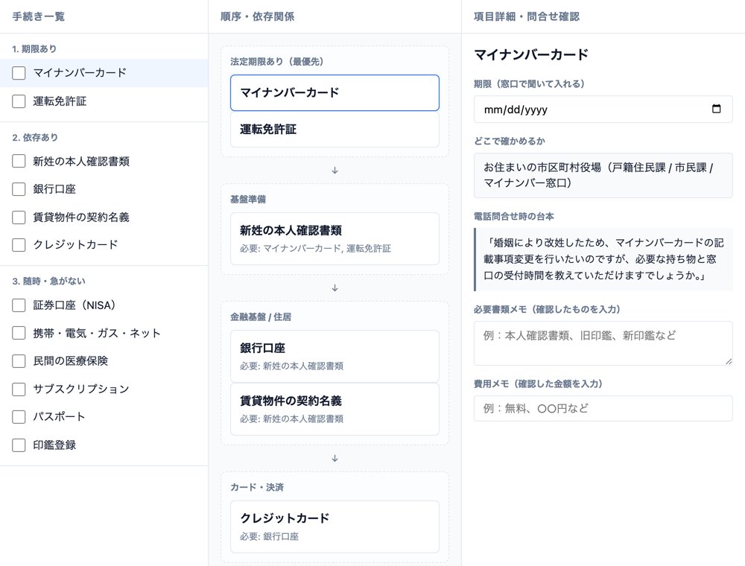Click the 運転免許証 label in the list
The height and width of the screenshot is (566, 745).
click(x=60, y=101)
